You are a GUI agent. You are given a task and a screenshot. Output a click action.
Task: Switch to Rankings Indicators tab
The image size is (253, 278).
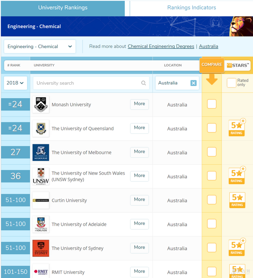point(192,8)
